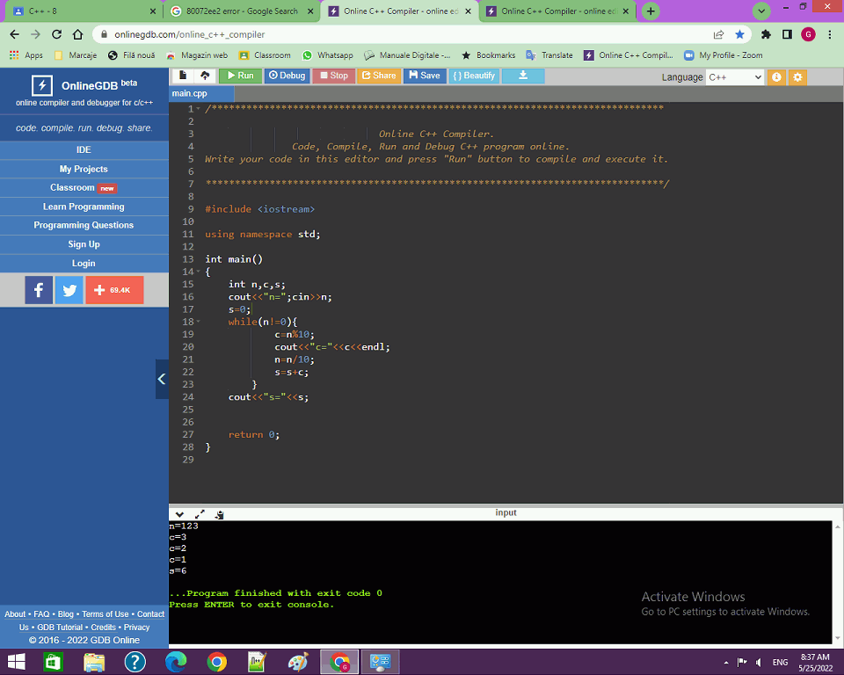Click the New File icon in toolbar
The image size is (844, 675).
click(x=183, y=76)
